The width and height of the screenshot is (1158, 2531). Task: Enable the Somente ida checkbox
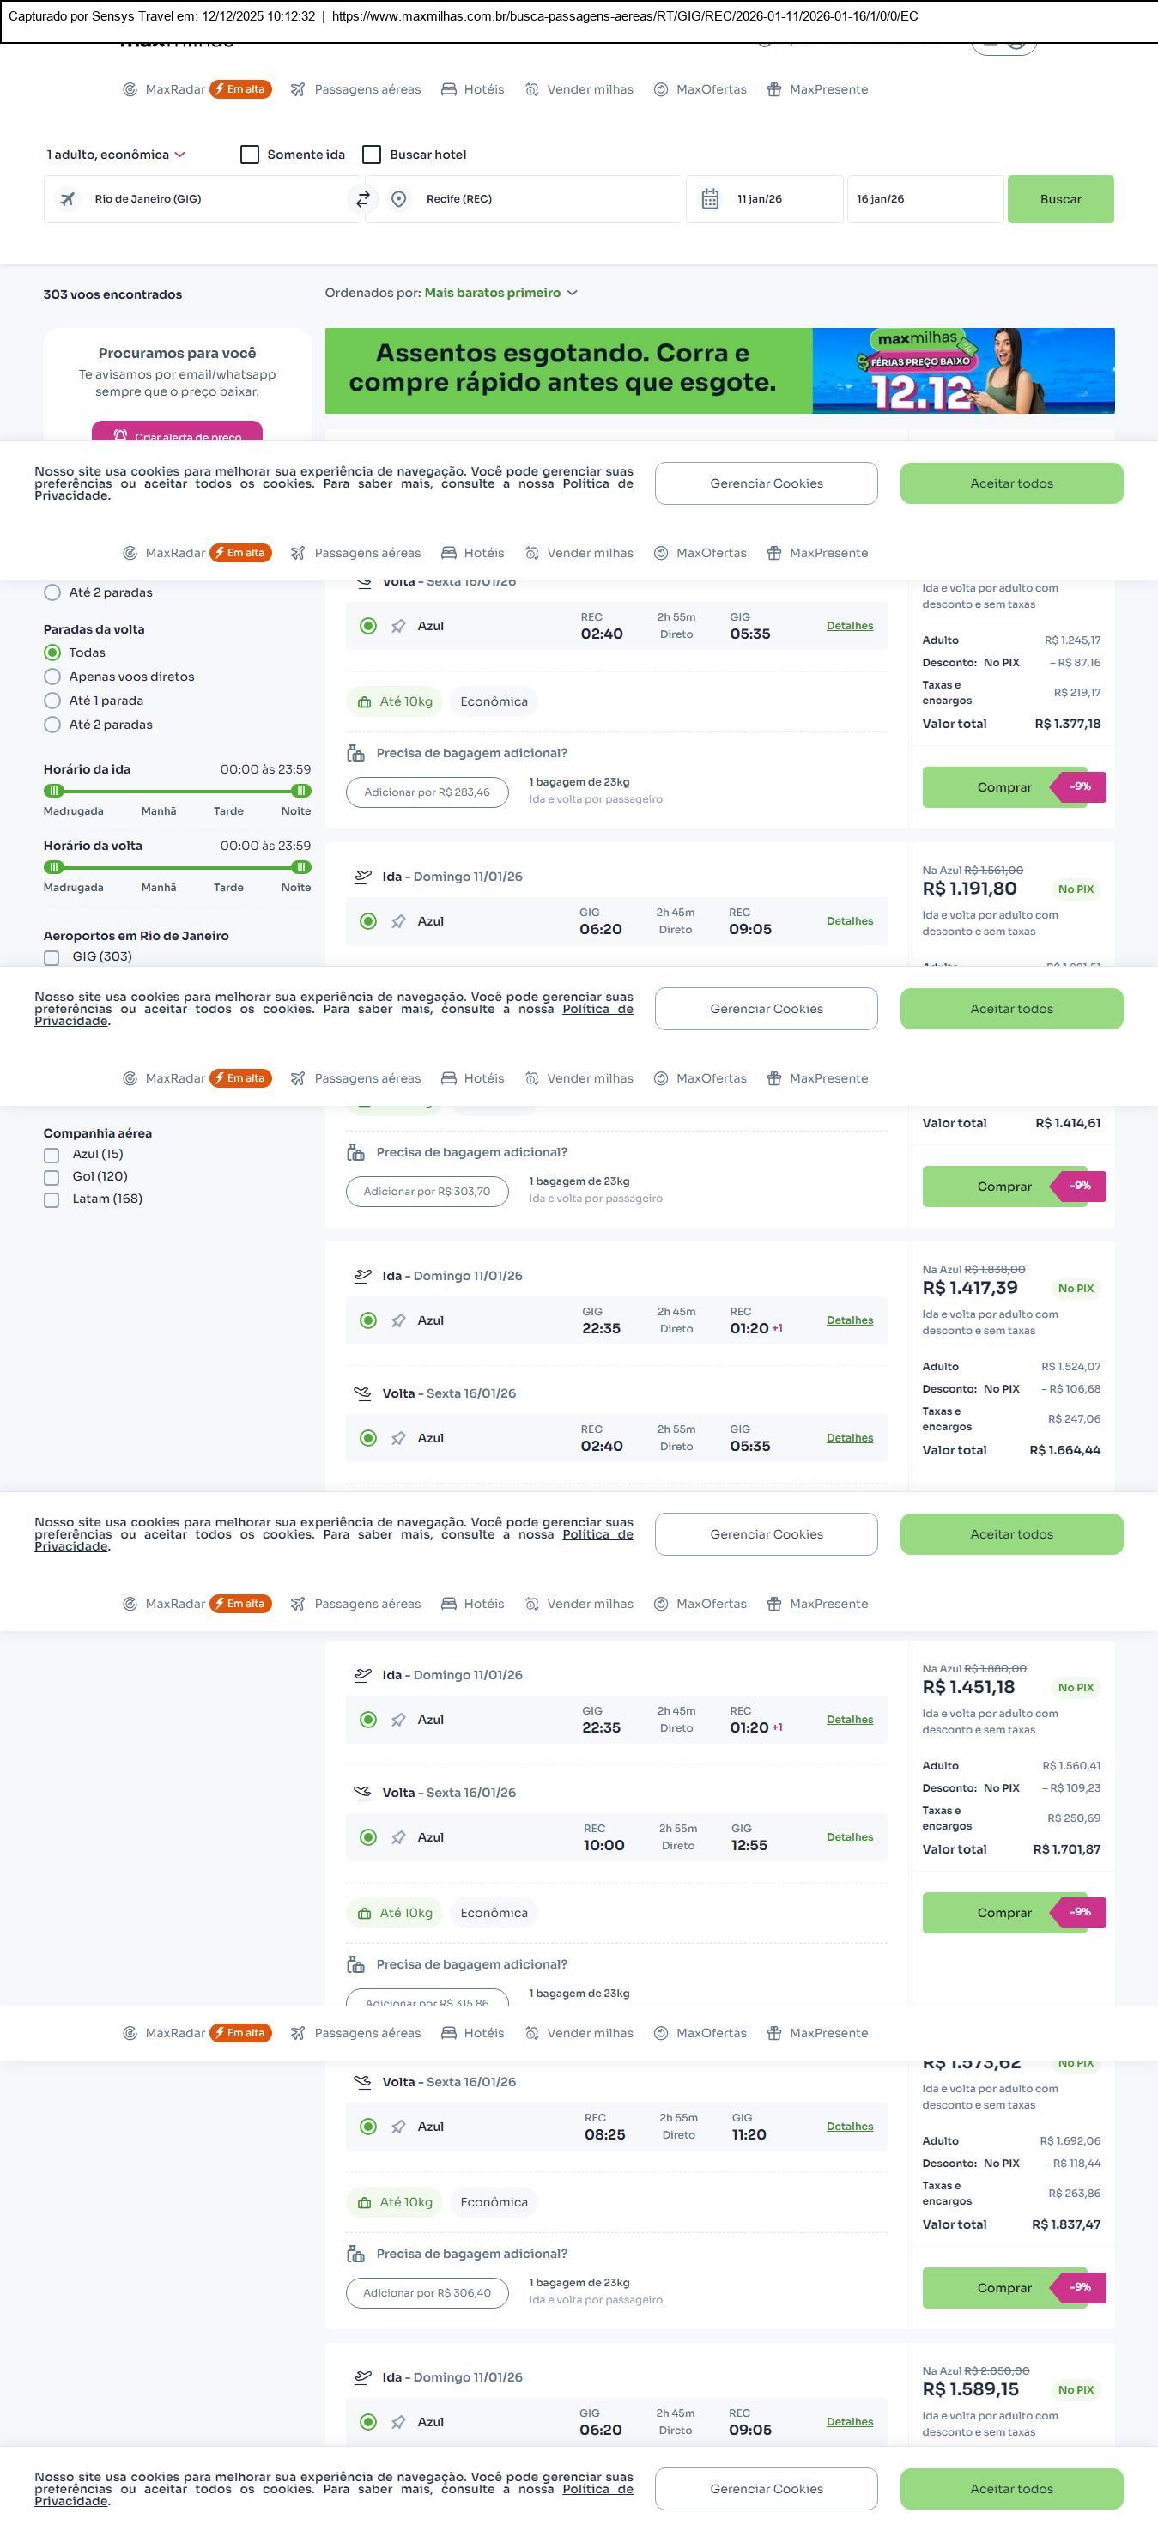[251, 155]
